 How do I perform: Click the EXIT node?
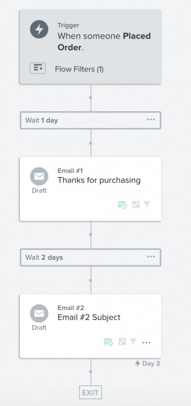tap(91, 392)
